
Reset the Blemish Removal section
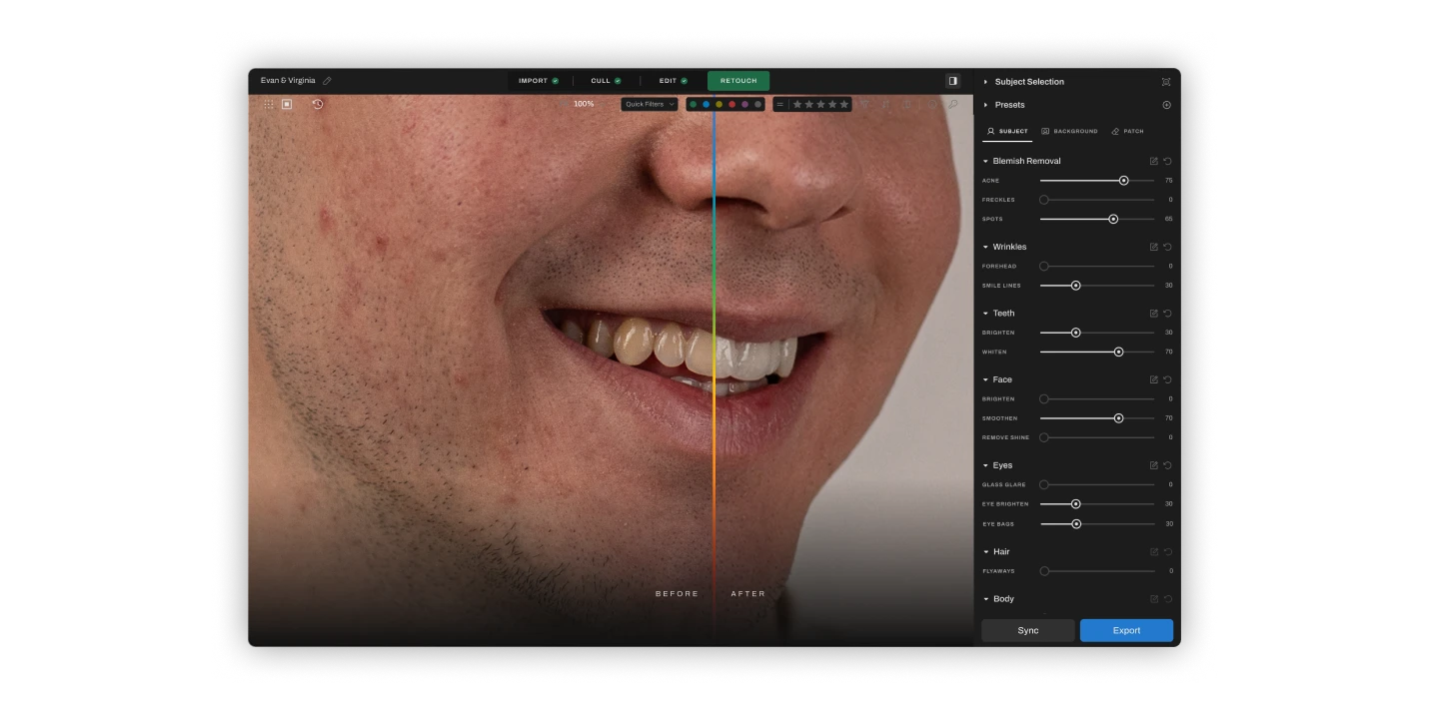(1167, 161)
